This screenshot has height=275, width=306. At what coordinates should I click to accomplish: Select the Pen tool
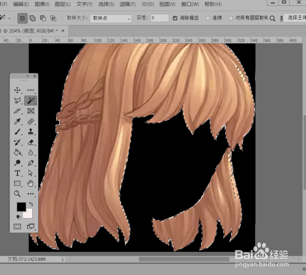click(31, 163)
